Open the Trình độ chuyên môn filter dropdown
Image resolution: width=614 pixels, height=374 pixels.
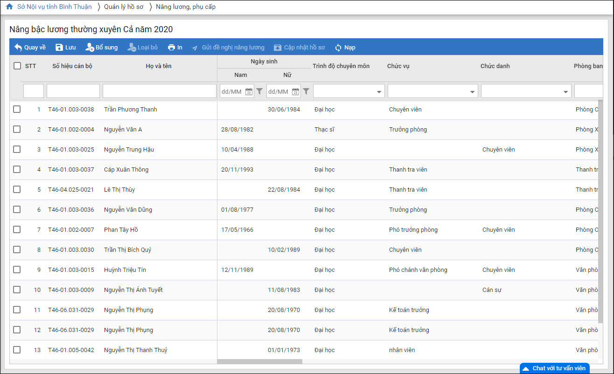click(379, 92)
